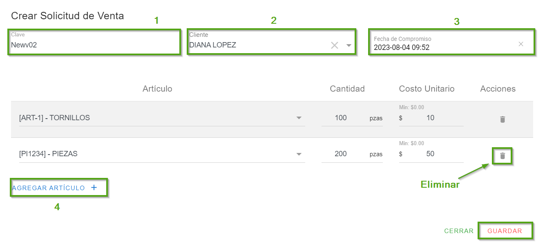Edit unit cost 50 for PIEZAS

[x=430, y=154]
